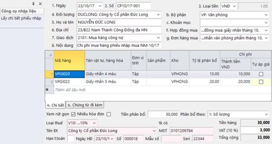Click VPHONG Kho cell in row 1
The height and width of the screenshot is (144, 272).
tap(180, 74)
